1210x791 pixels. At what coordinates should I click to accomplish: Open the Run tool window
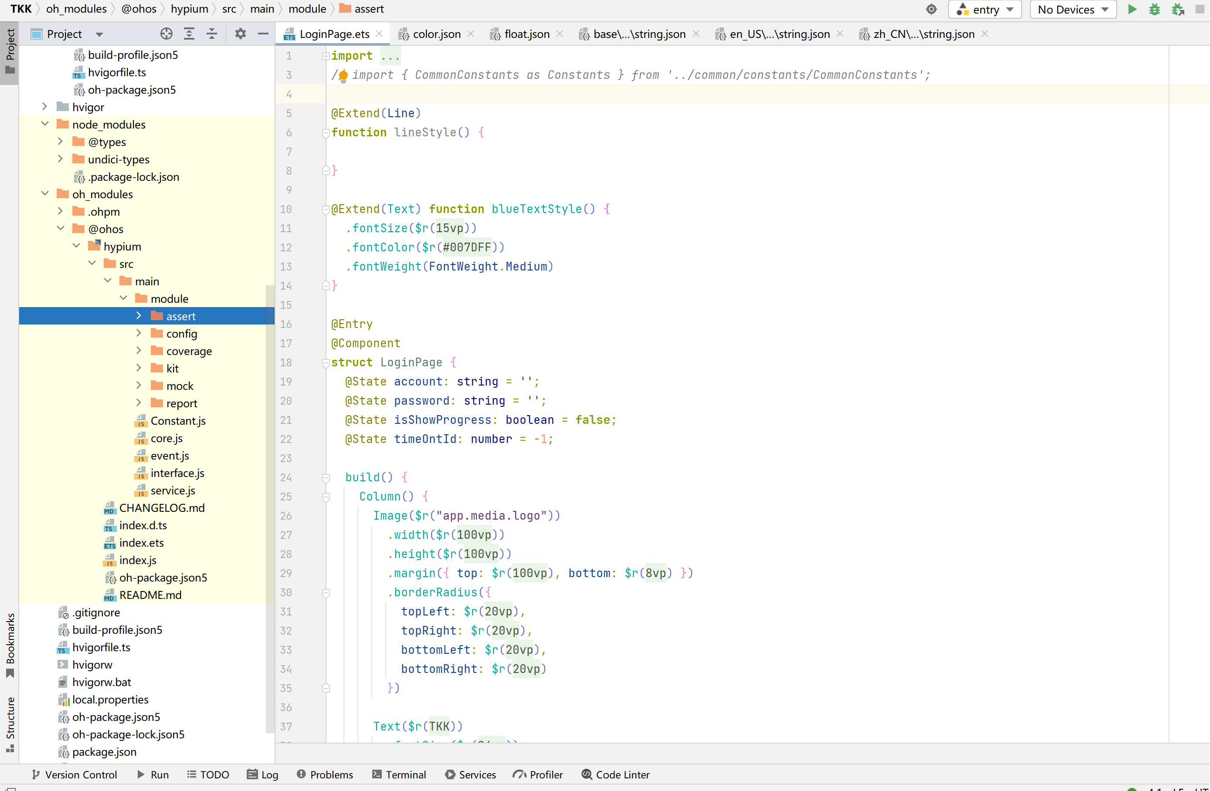[x=153, y=774]
